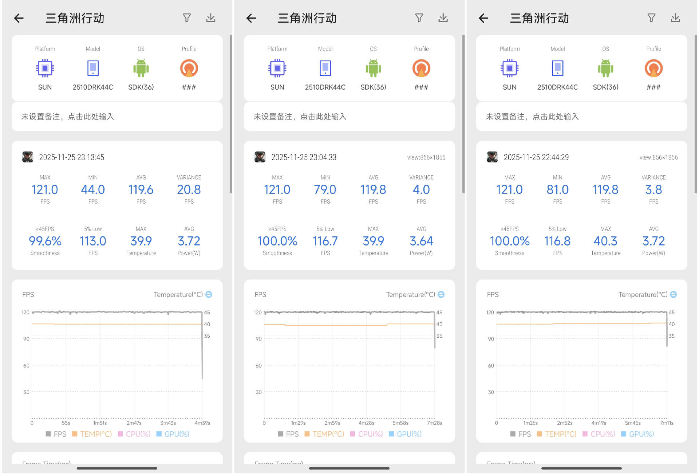Open Temperature axis selector in right chart

(x=673, y=294)
